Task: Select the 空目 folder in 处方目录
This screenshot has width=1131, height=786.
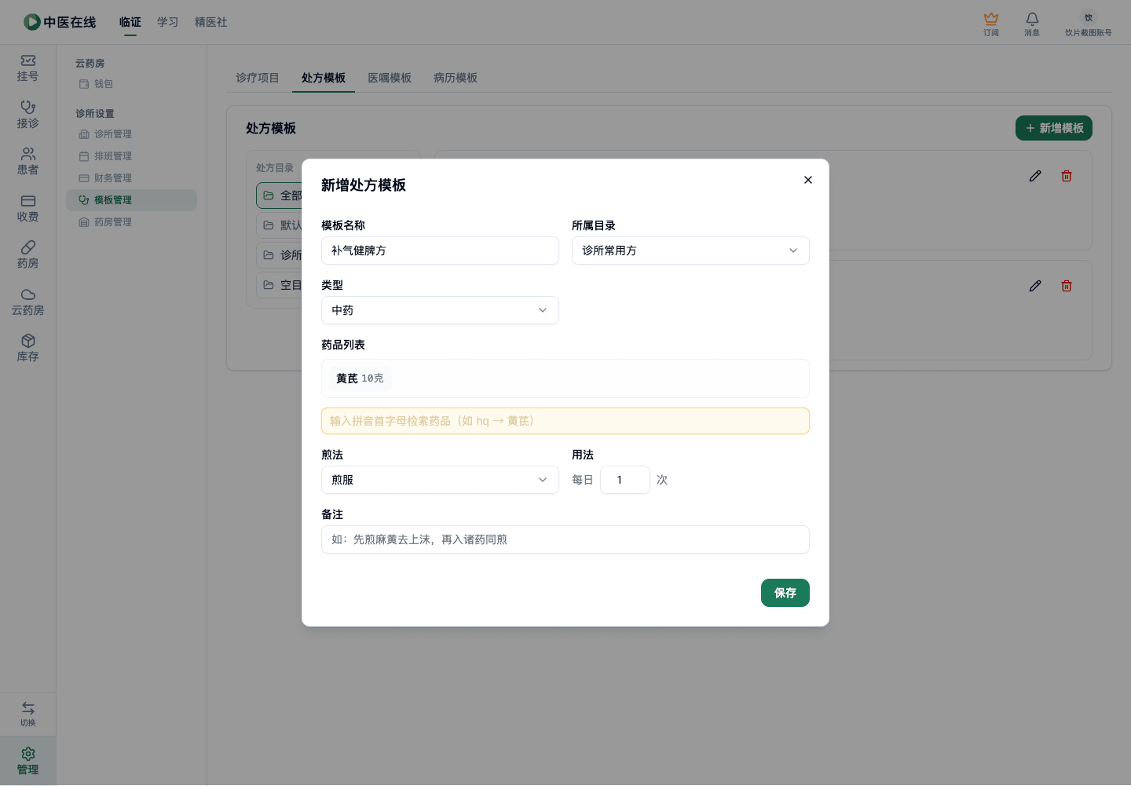Action: pyautogui.click(x=280, y=285)
